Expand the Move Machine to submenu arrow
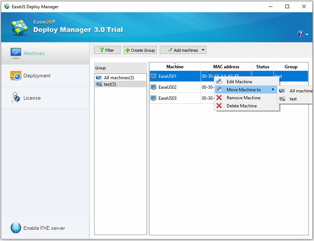Image resolution: width=314 pixels, height=241 pixels. click(273, 90)
